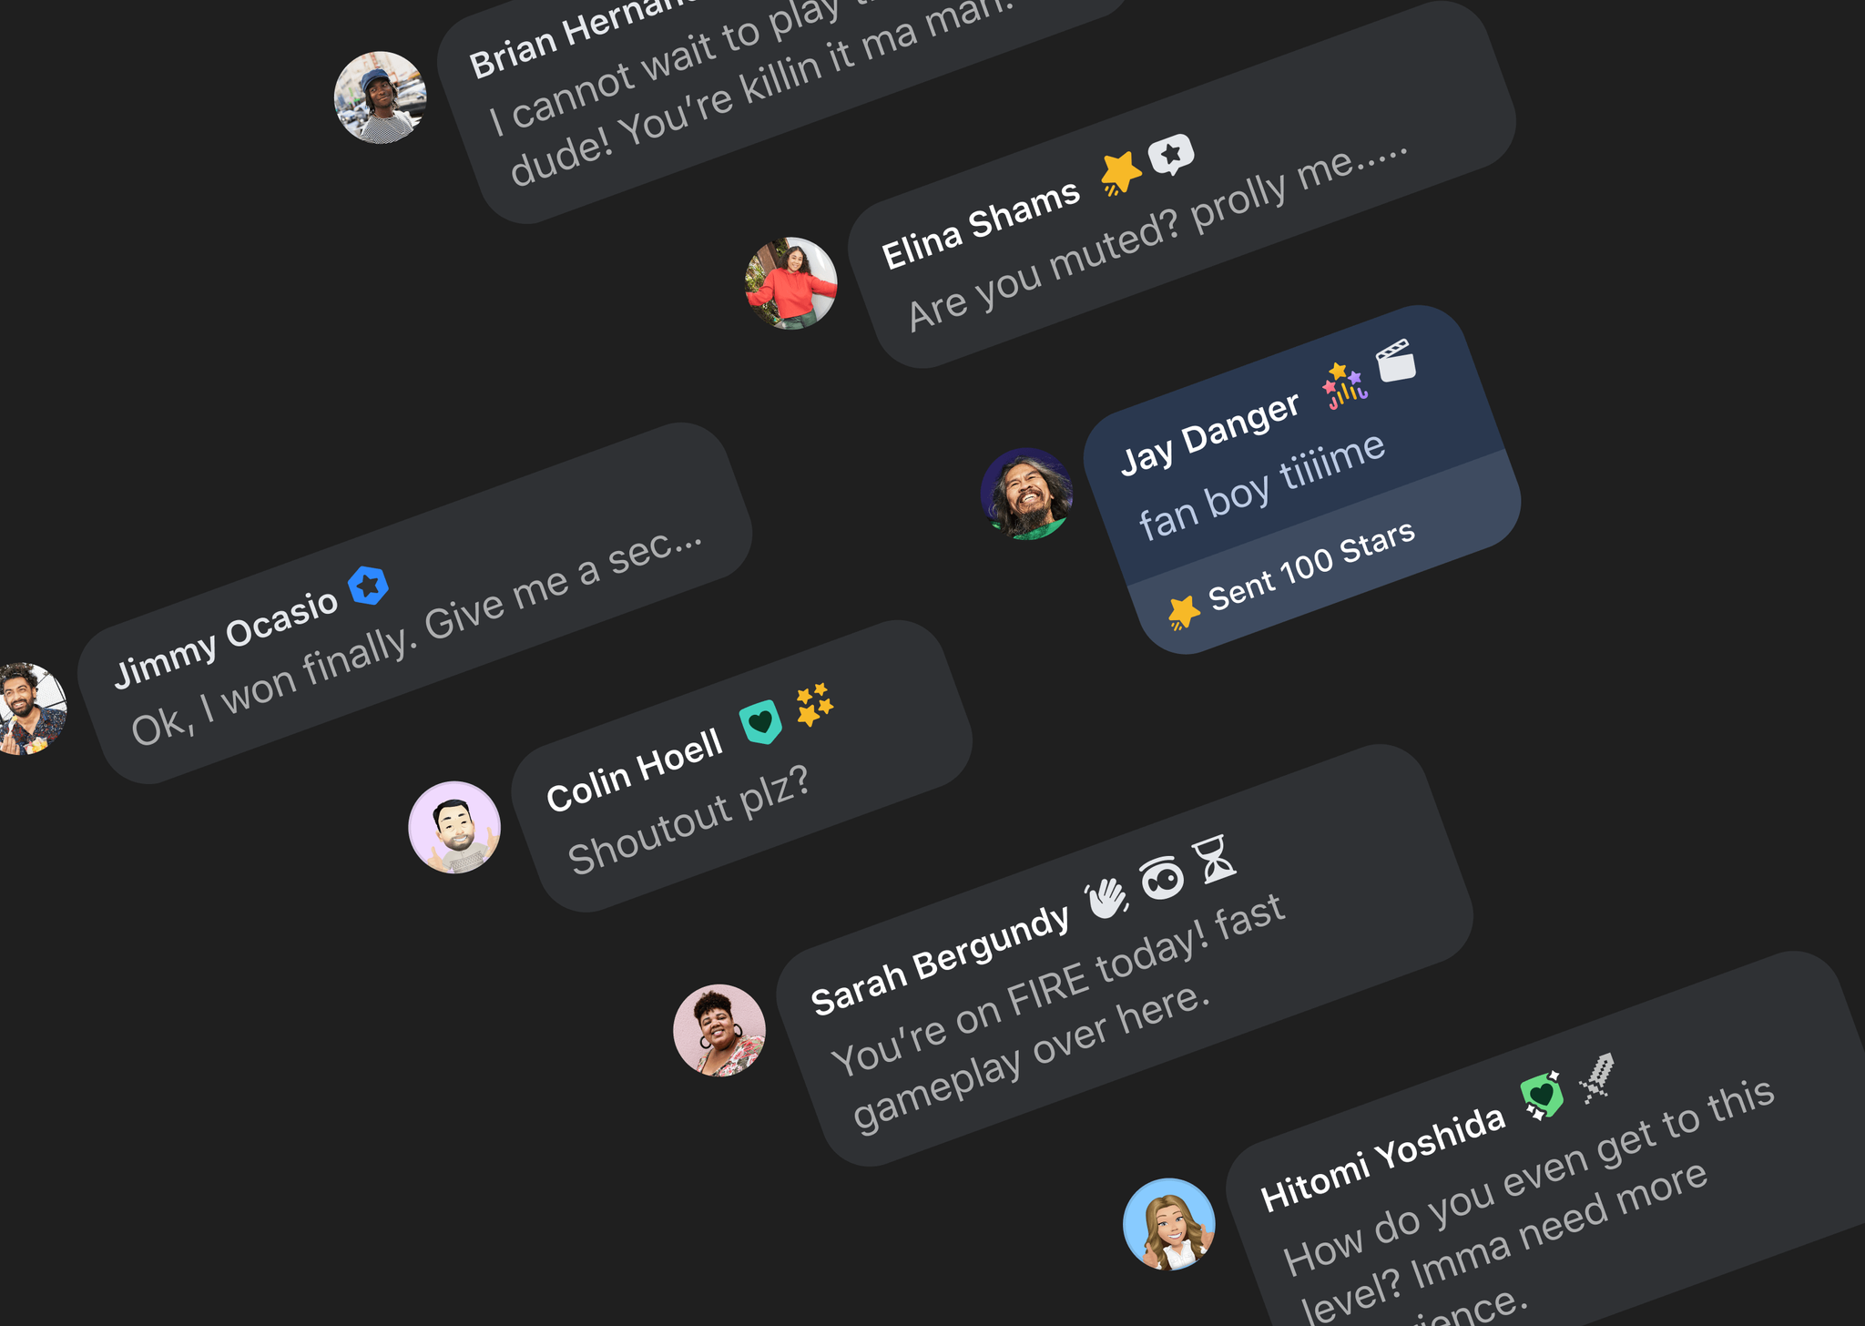Viewport: 1865px width, 1326px height.
Task: Open Hitomi Yoshida's avatar thumbnail
Action: pos(1169,1224)
